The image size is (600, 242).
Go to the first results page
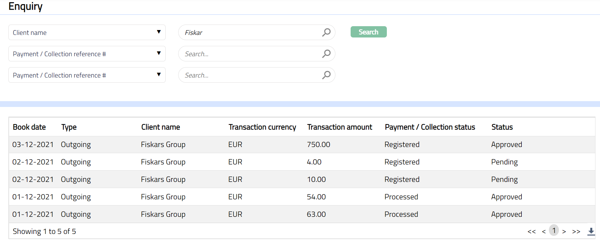(x=531, y=231)
